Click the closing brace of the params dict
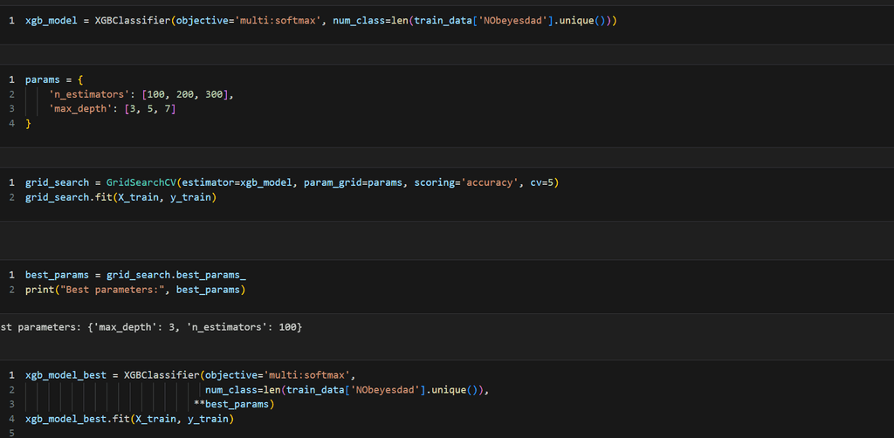 pyautogui.click(x=28, y=124)
